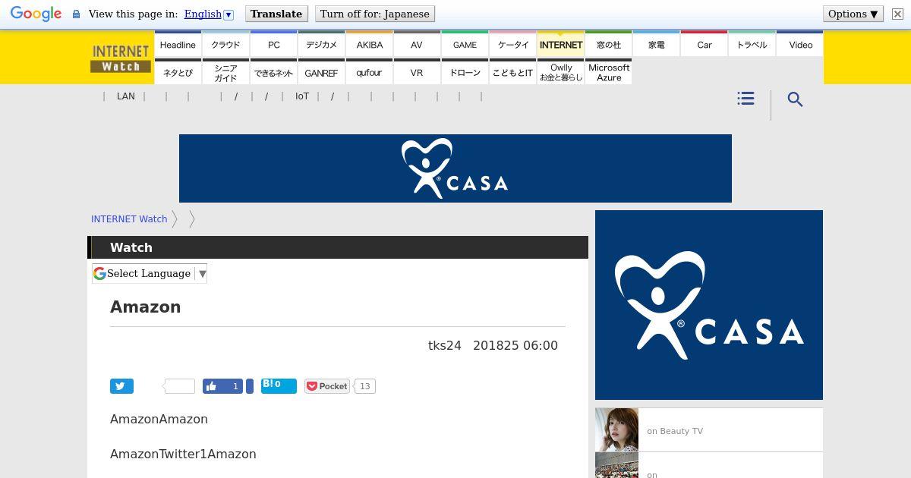The height and width of the screenshot is (478, 911).
Task: Open the Microsoft Azure tab
Action: [x=608, y=72]
